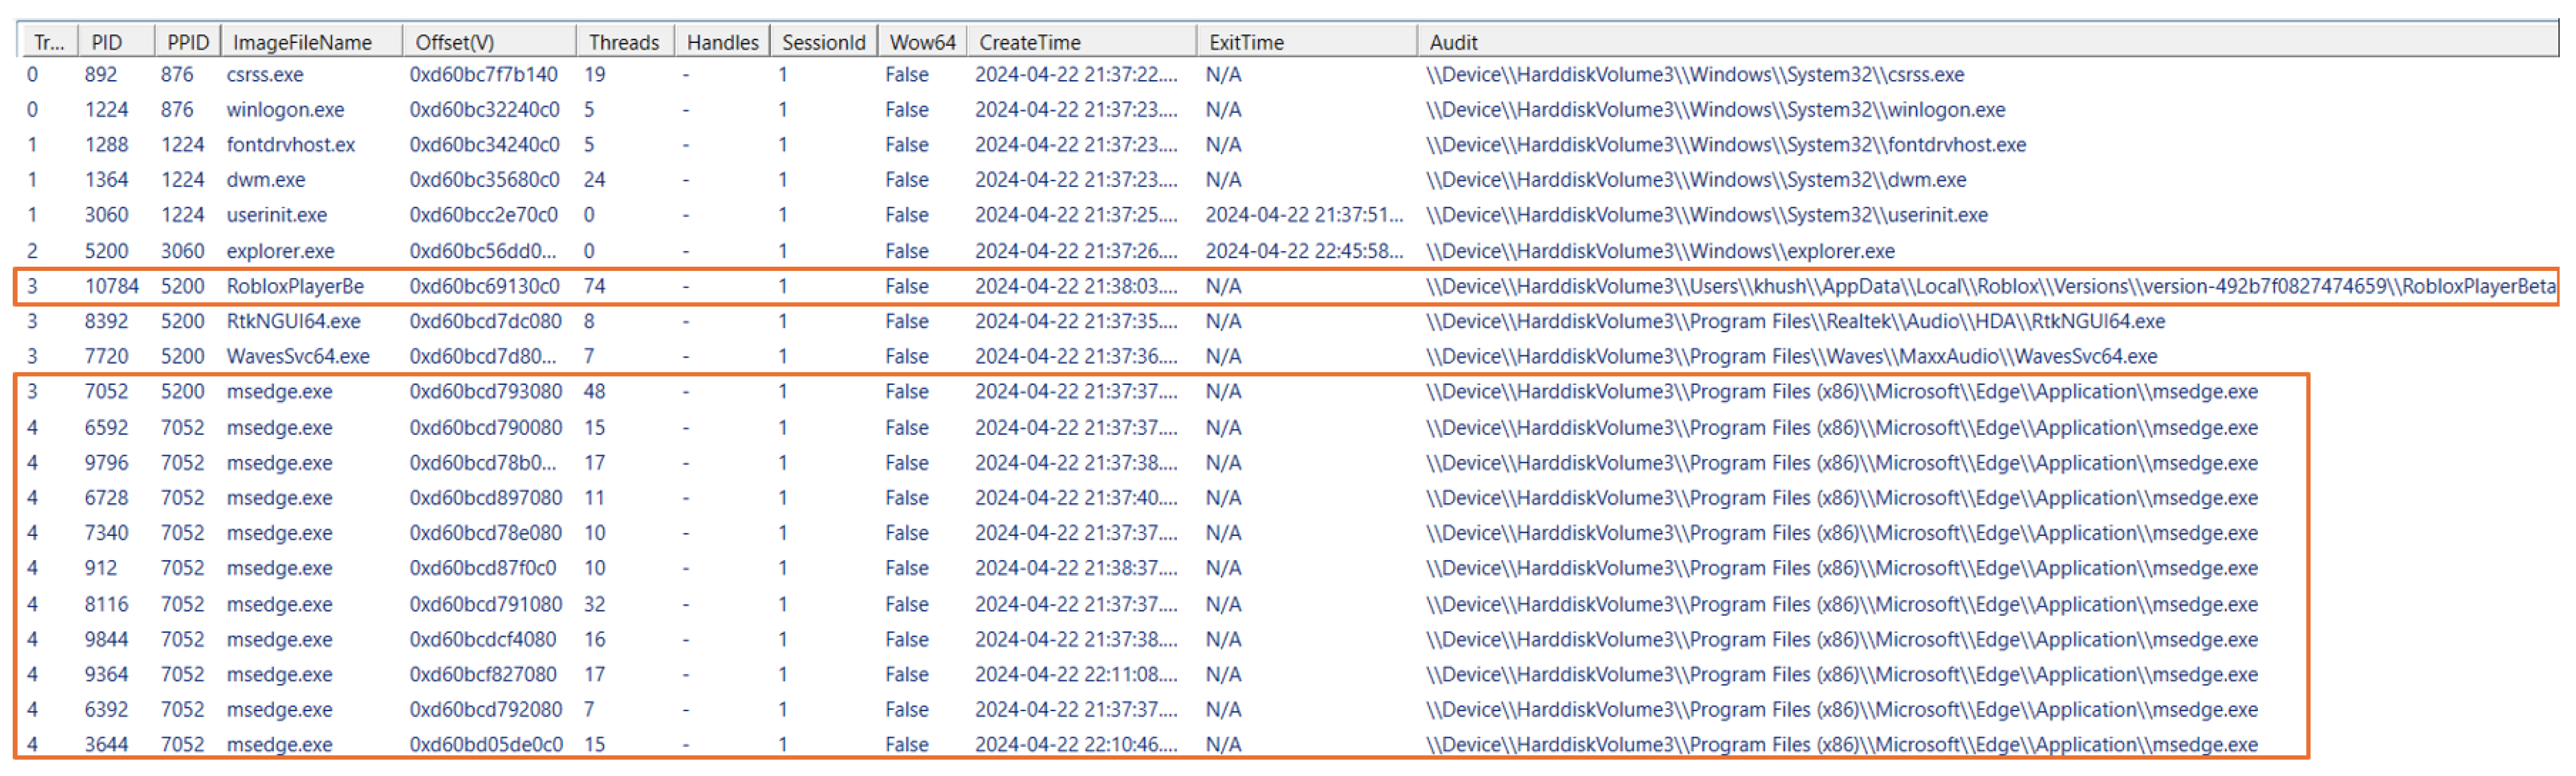Image resolution: width=2576 pixels, height=776 pixels.
Task: Sort by the PID column header
Action: 107,42
